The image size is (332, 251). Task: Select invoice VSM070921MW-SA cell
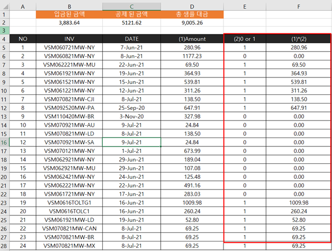point(69,142)
